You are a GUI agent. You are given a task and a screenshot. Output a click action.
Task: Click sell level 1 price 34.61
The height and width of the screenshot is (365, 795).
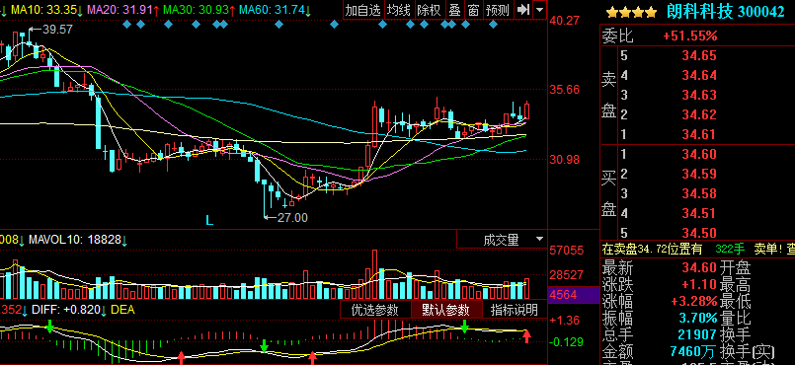point(699,135)
